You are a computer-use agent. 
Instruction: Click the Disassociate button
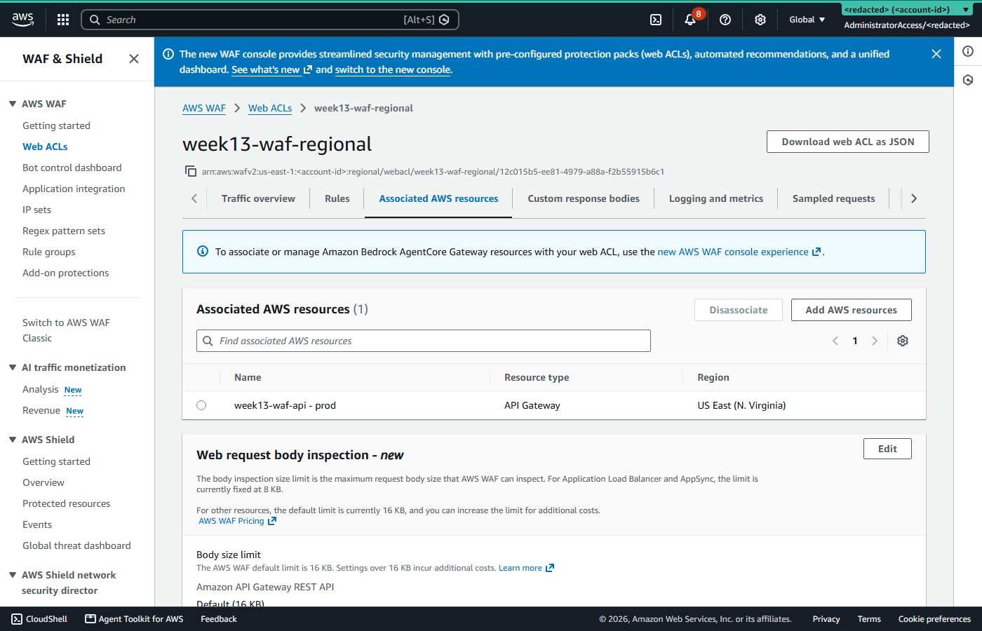(739, 310)
